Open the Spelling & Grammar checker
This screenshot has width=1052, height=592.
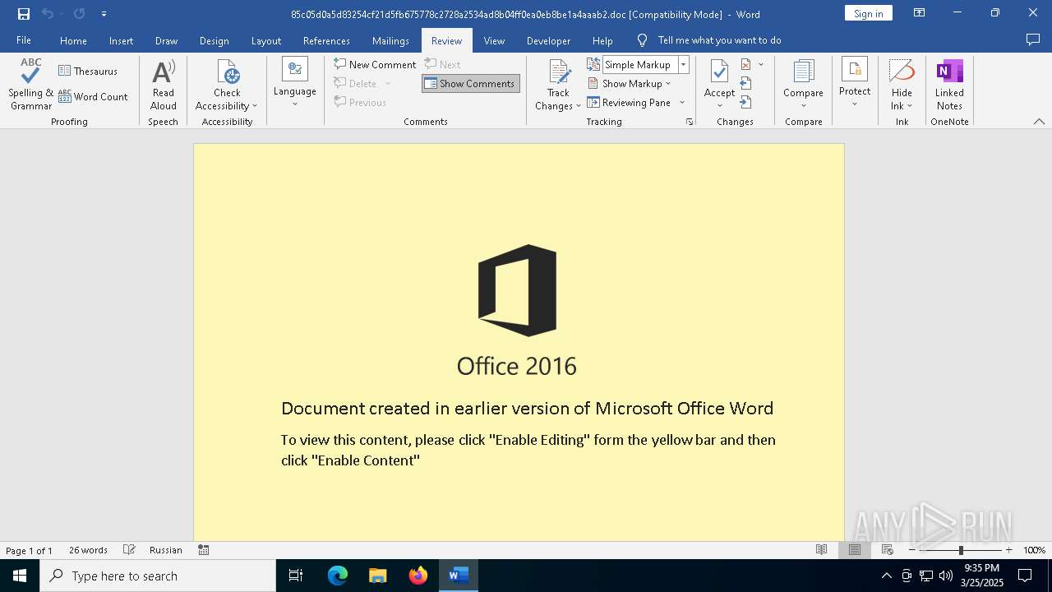(30, 84)
